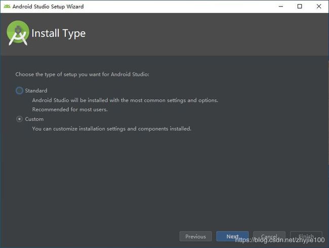Click "Choose the type of setup" prompt text

(82, 74)
